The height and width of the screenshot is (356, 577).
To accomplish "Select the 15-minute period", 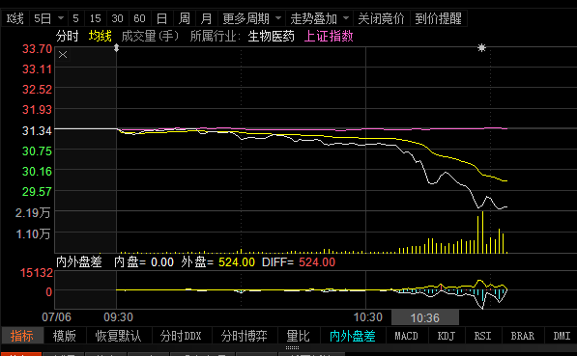I will (96, 18).
